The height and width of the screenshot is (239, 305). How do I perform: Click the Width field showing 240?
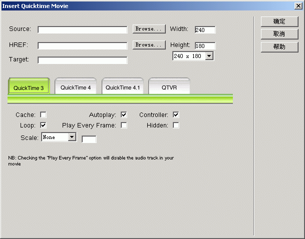(205, 29)
